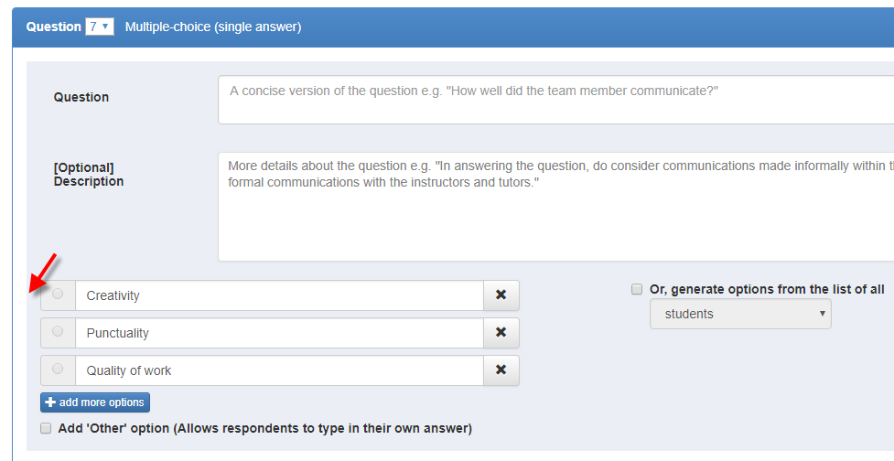Viewport: 894px width, 461px height.
Task: Select the Punctuality radio button
Action: coord(58,331)
